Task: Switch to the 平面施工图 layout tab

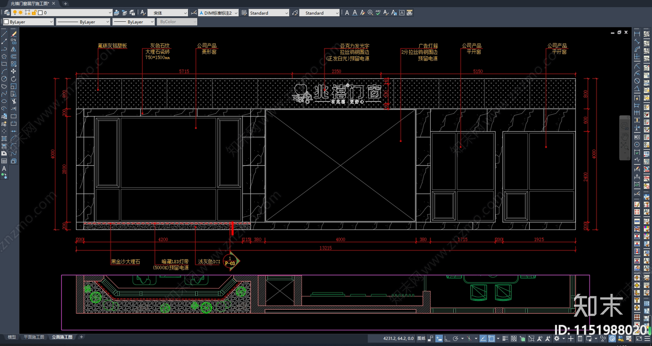Action: point(34,337)
